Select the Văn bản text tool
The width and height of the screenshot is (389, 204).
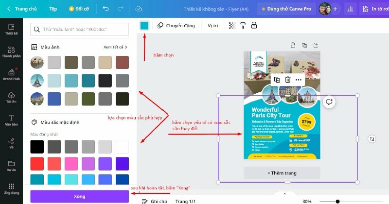[11, 120]
